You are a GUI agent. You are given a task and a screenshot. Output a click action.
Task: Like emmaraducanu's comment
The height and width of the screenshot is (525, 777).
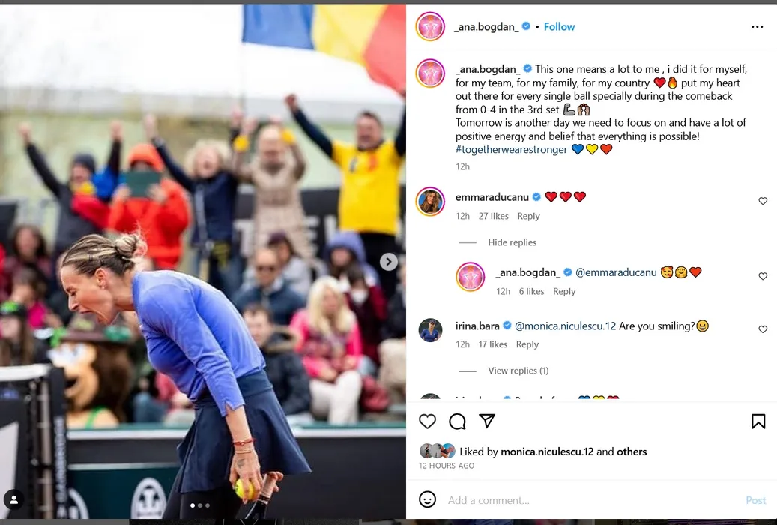point(763,201)
